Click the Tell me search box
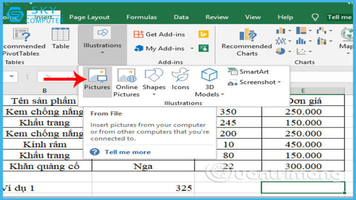Screen dimensions: 356x200 click(339, 17)
